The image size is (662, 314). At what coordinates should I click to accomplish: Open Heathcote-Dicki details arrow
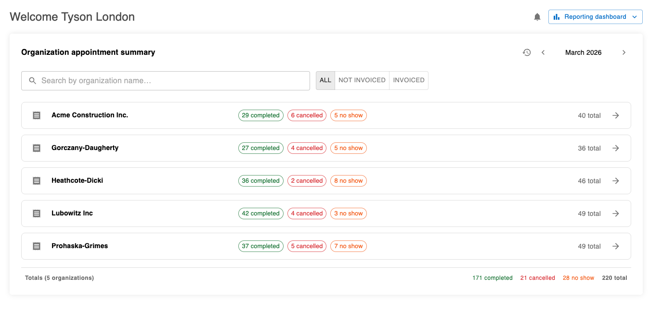tap(616, 181)
